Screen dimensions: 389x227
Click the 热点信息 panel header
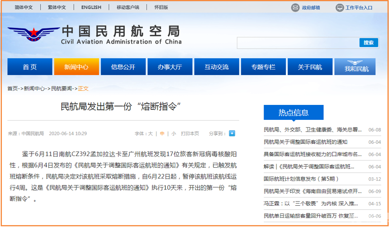pos(294,113)
